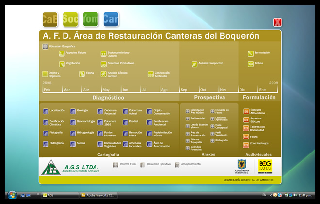The height and width of the screenshot is (204, 320).
Task: Open the Vegetación document icon
Action: pos(62,64)
